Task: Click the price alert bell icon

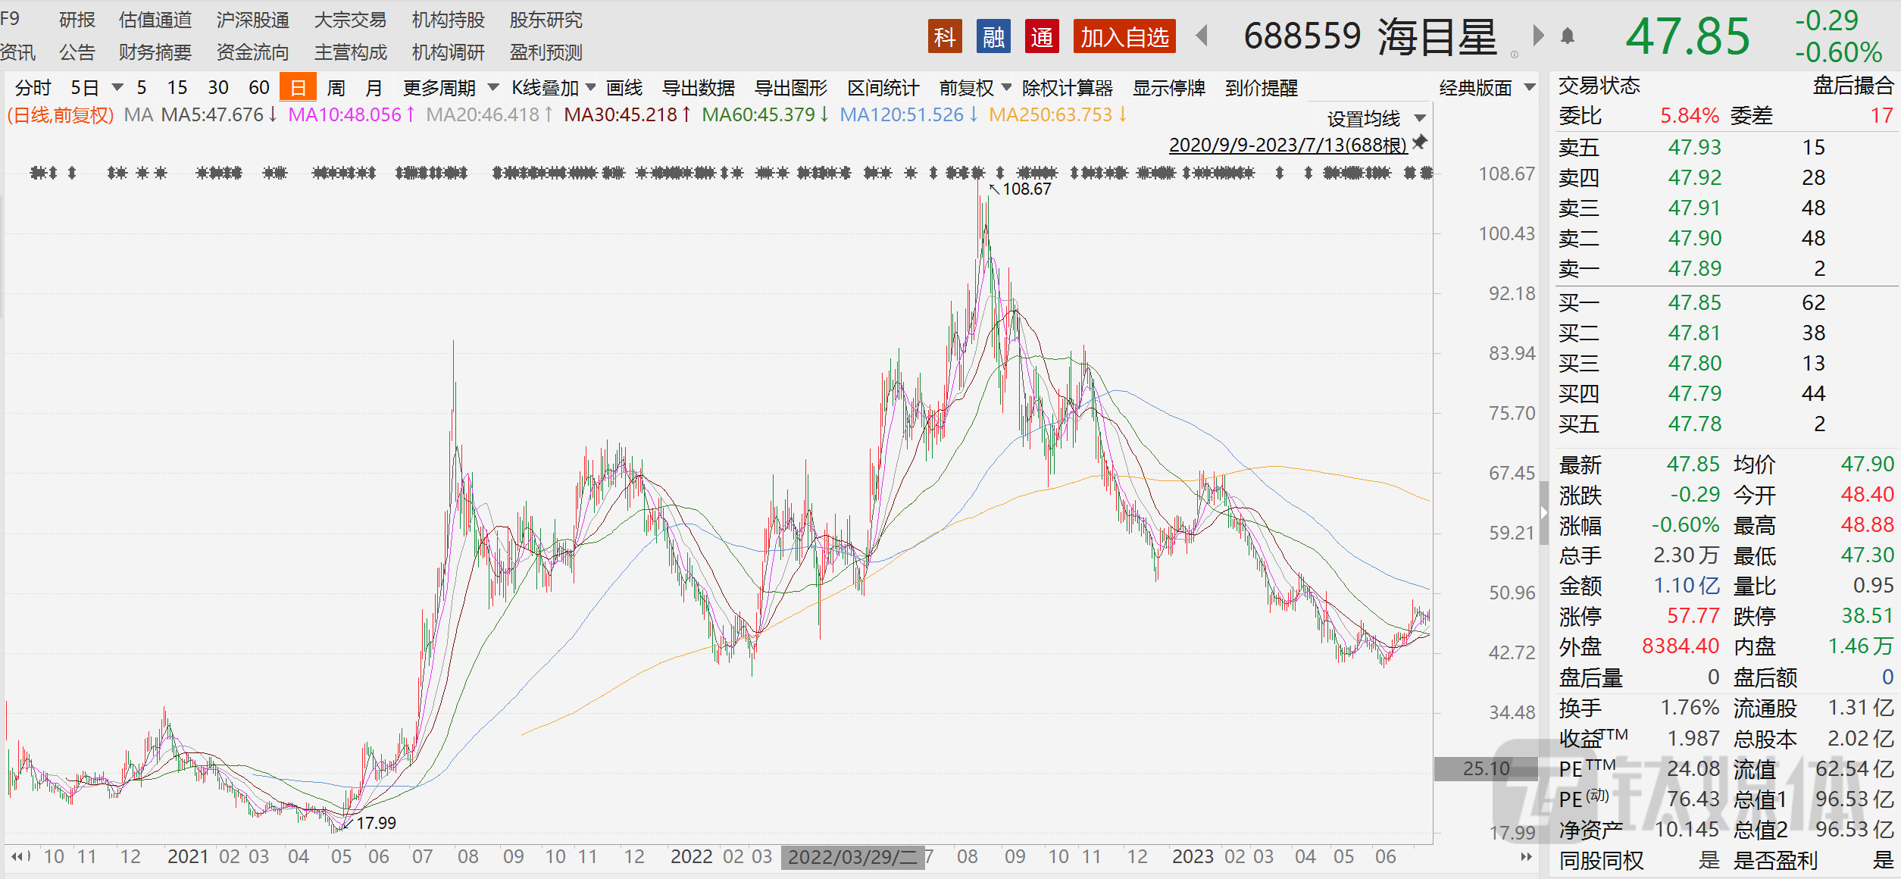Action: coord(1568,36)
